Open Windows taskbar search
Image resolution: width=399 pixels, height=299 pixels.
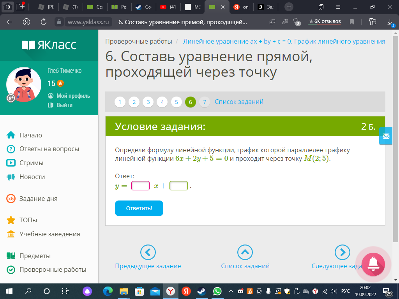pos(28,291)
